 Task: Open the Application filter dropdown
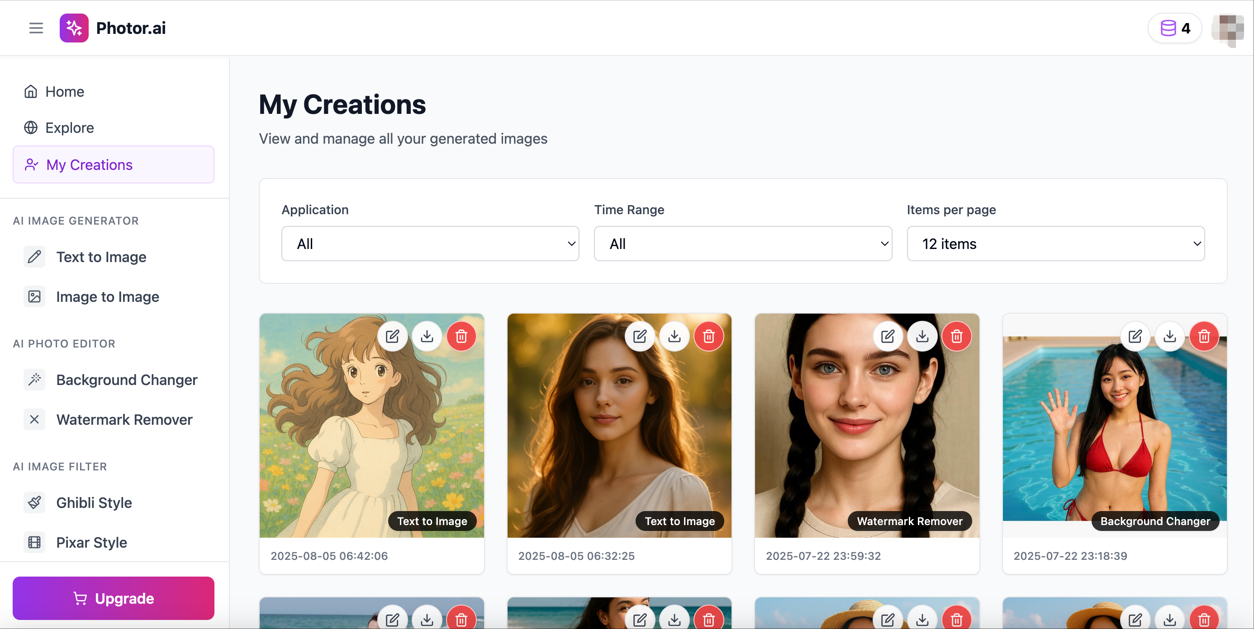tap(430, 244)
